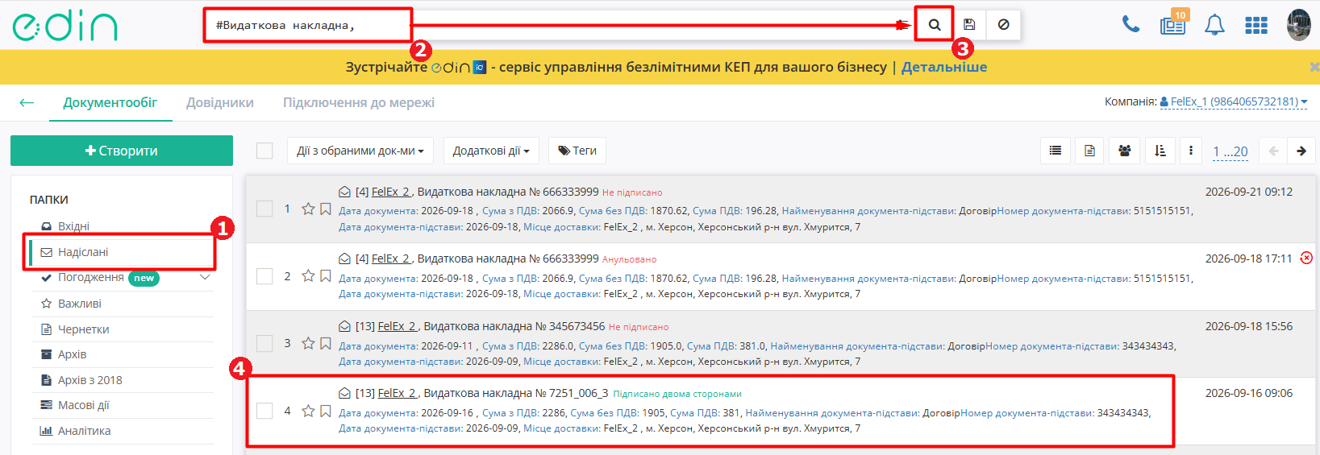Screen dimensions: 1320x455
Task: Open the apps grid menu
Action: pyautogui.click(x=1255, y=26)
